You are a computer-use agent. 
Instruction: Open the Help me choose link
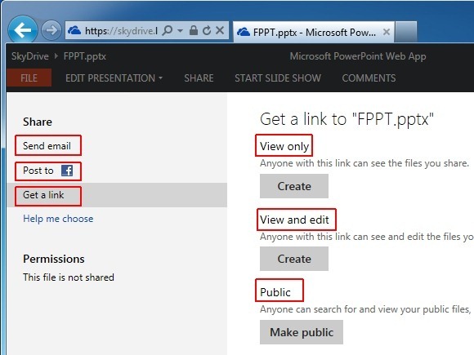coord(58,219)
